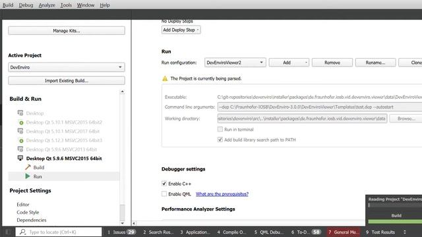This screenshot has height=237, width=422.
Task: Select Desktop Qt 5.9.6 MSVC2015 64bit kit
Action: [64, 158]
